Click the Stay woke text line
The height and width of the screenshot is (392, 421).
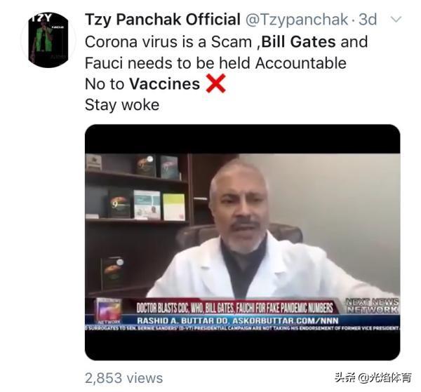coord(122,105)
